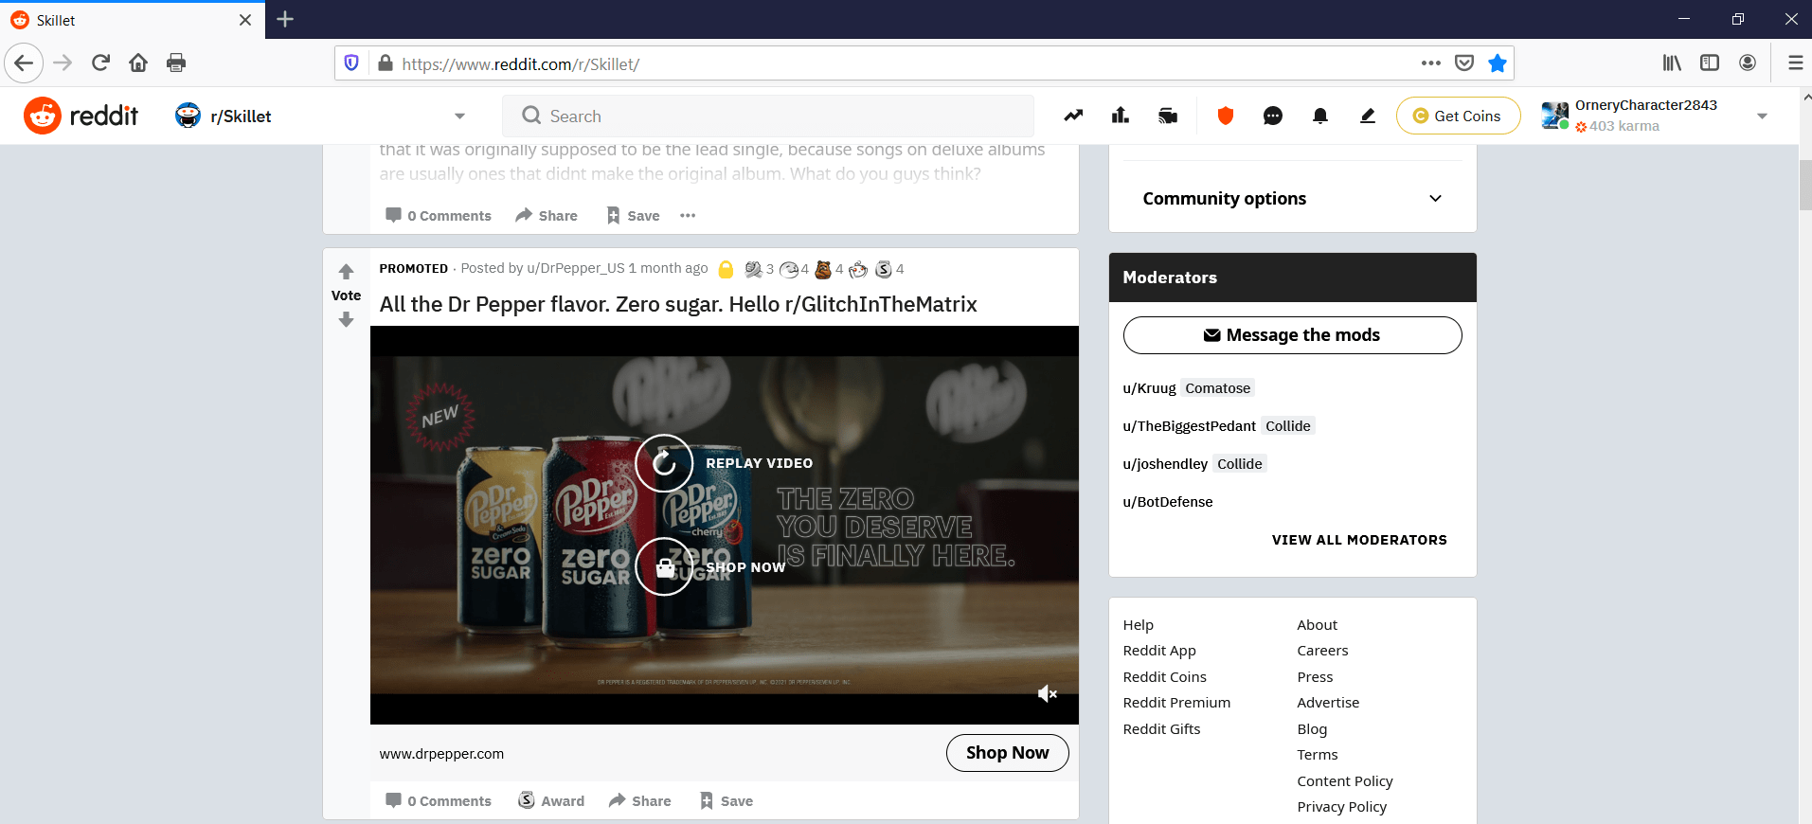This screenshot has height=824, width=1812.
Task: Open www.drpepper.com link
Action: [x=441, y=754]
